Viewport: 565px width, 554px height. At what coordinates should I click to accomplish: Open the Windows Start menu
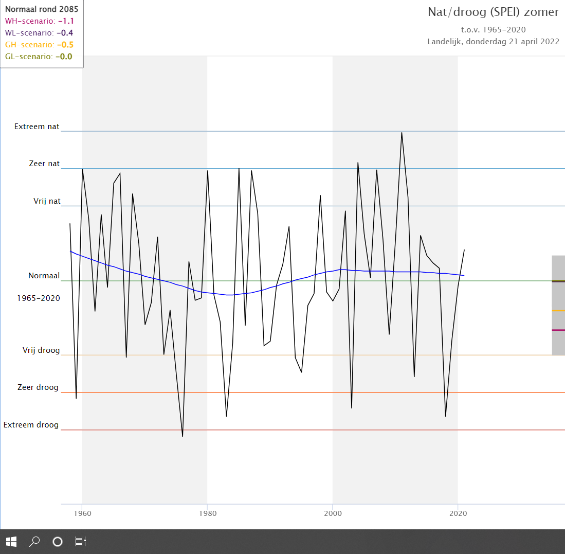(x=11, y=541)
